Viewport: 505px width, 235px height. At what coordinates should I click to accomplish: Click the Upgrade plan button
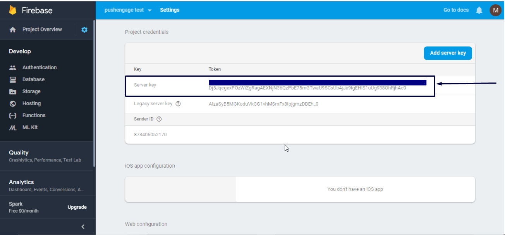[x=77, y=207]
